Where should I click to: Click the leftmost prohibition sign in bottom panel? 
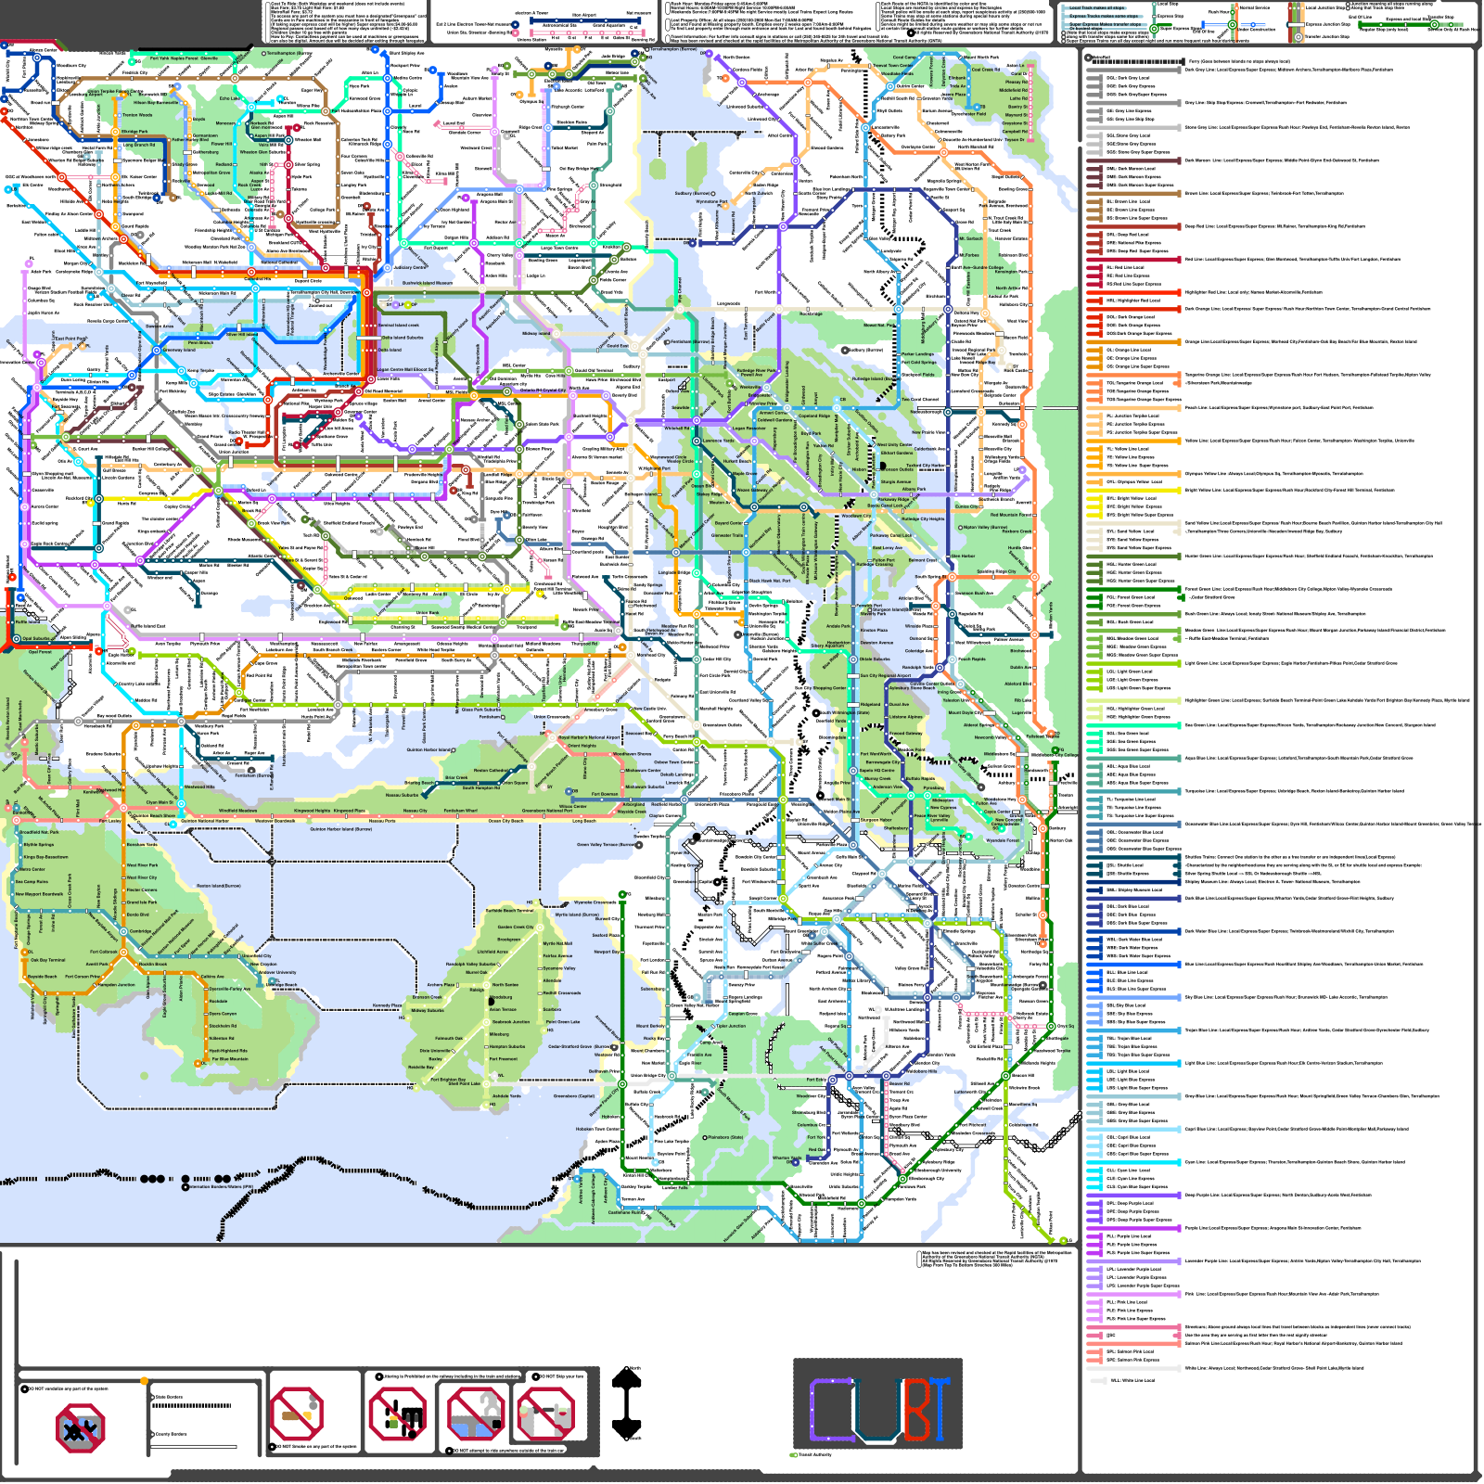[81, 1427]
